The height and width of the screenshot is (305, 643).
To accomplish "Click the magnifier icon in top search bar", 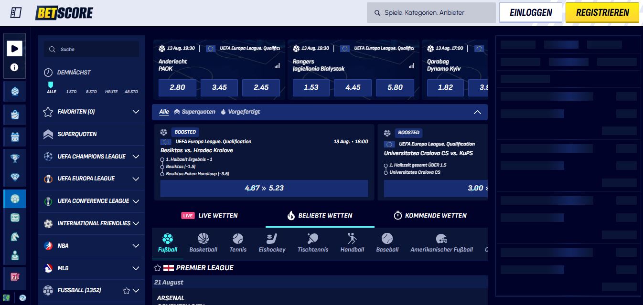I will click(377, 13).
